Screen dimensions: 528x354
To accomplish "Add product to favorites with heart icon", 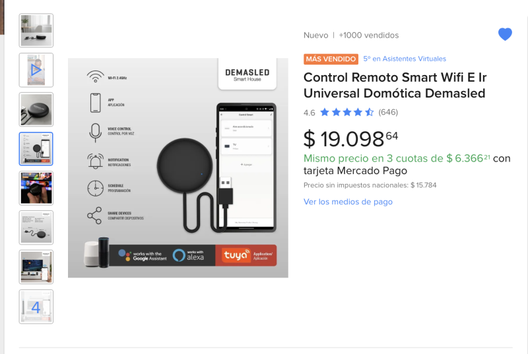I will coord(505,35).
